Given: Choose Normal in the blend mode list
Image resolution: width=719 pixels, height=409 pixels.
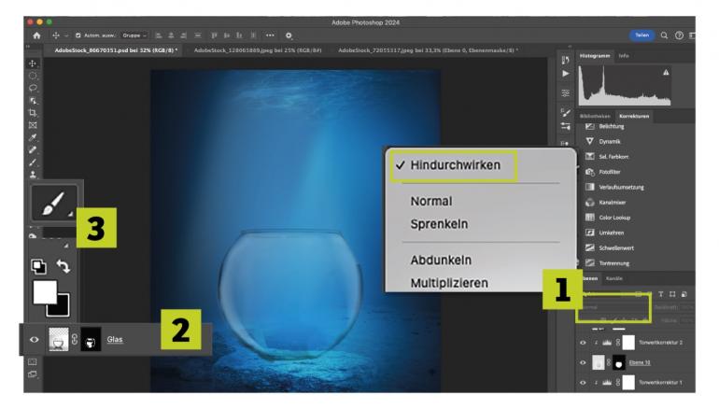Looking at the screenshot, I should coord(431,202).
